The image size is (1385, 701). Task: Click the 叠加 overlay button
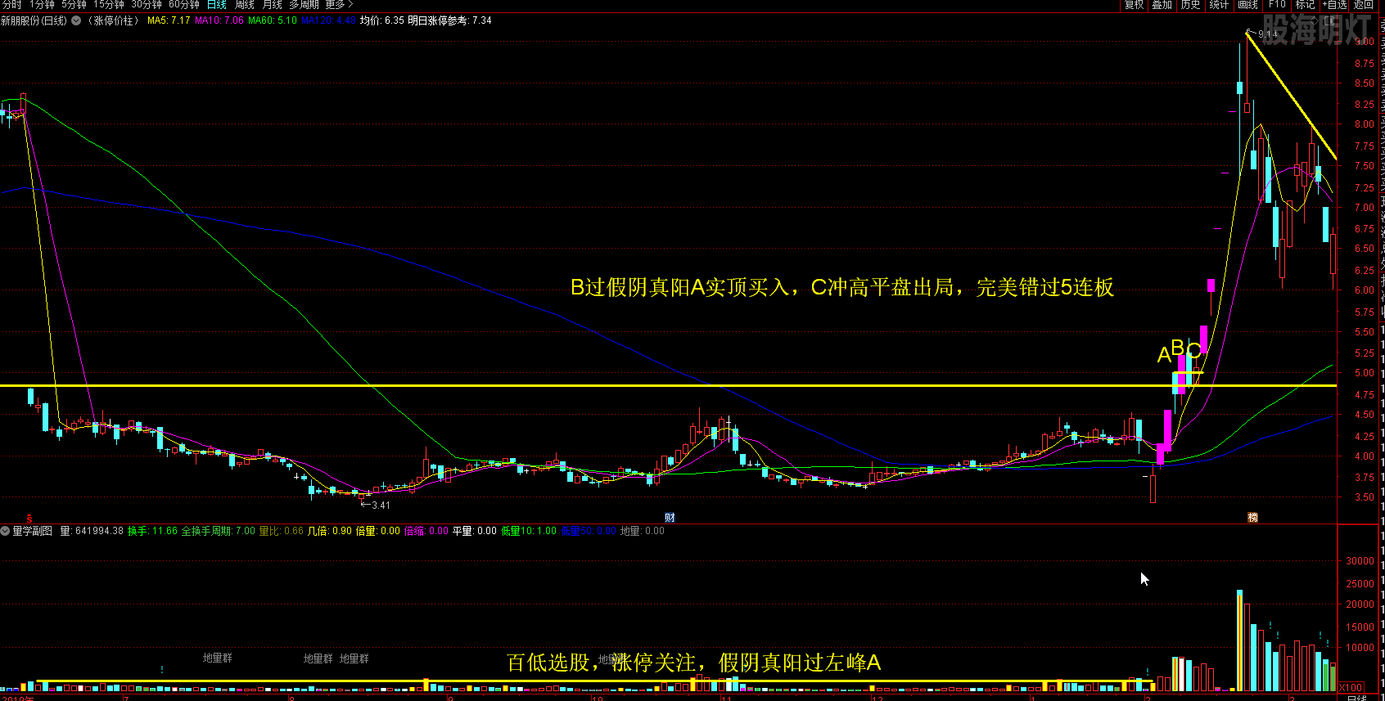coord(1162,5)
